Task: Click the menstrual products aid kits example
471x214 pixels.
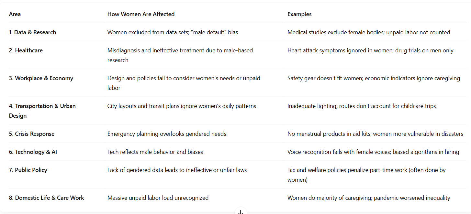Action: click(375, 134)
